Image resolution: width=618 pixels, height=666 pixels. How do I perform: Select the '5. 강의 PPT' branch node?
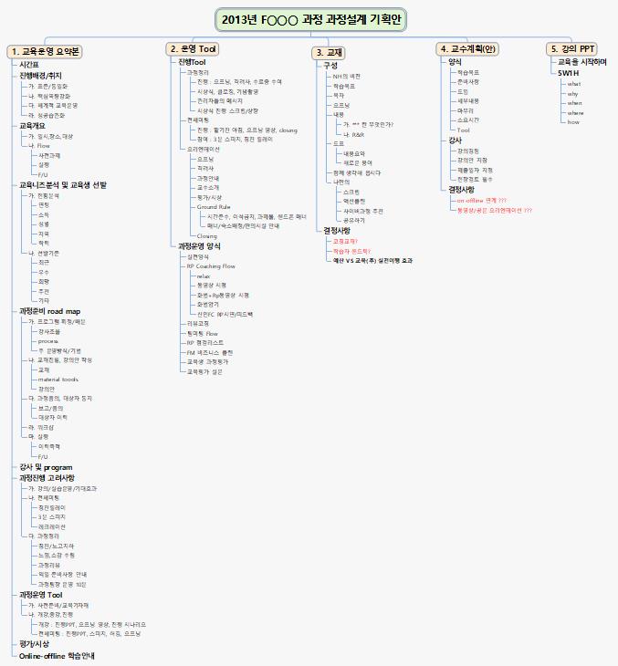pyautogui.click(x=573, y=47)
